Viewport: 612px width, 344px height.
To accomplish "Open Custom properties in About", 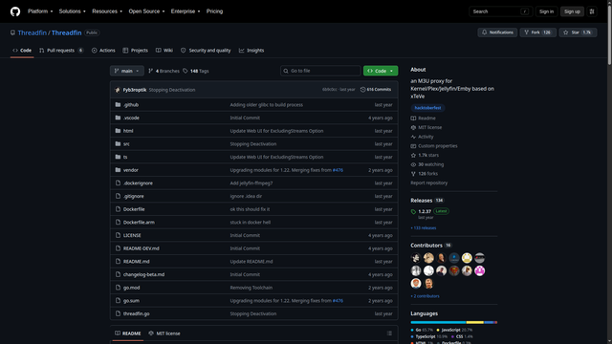I will click(x=434, y=146).
